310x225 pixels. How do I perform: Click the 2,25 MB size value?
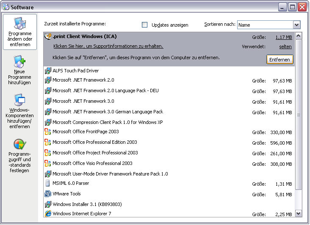[284, 214]
